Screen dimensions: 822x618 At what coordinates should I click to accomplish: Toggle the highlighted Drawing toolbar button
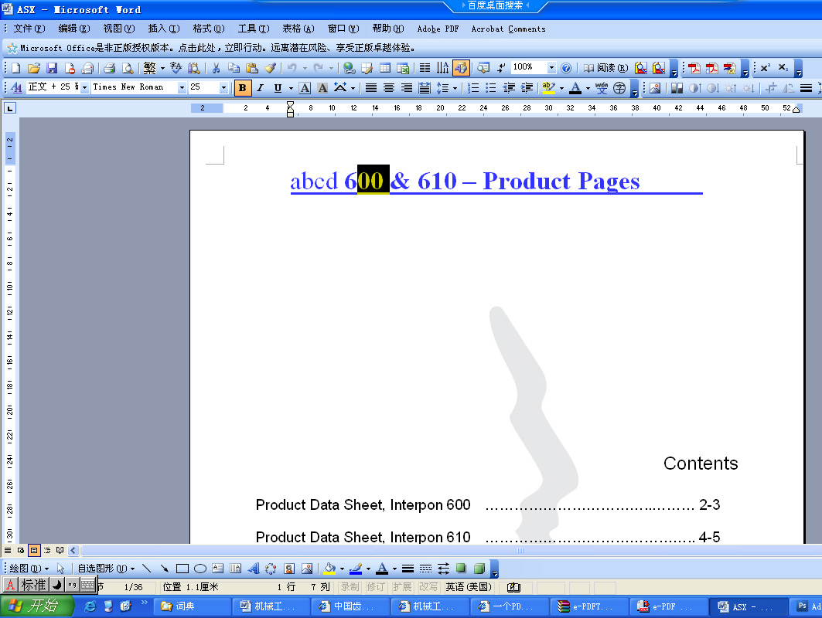pos(461,68)
